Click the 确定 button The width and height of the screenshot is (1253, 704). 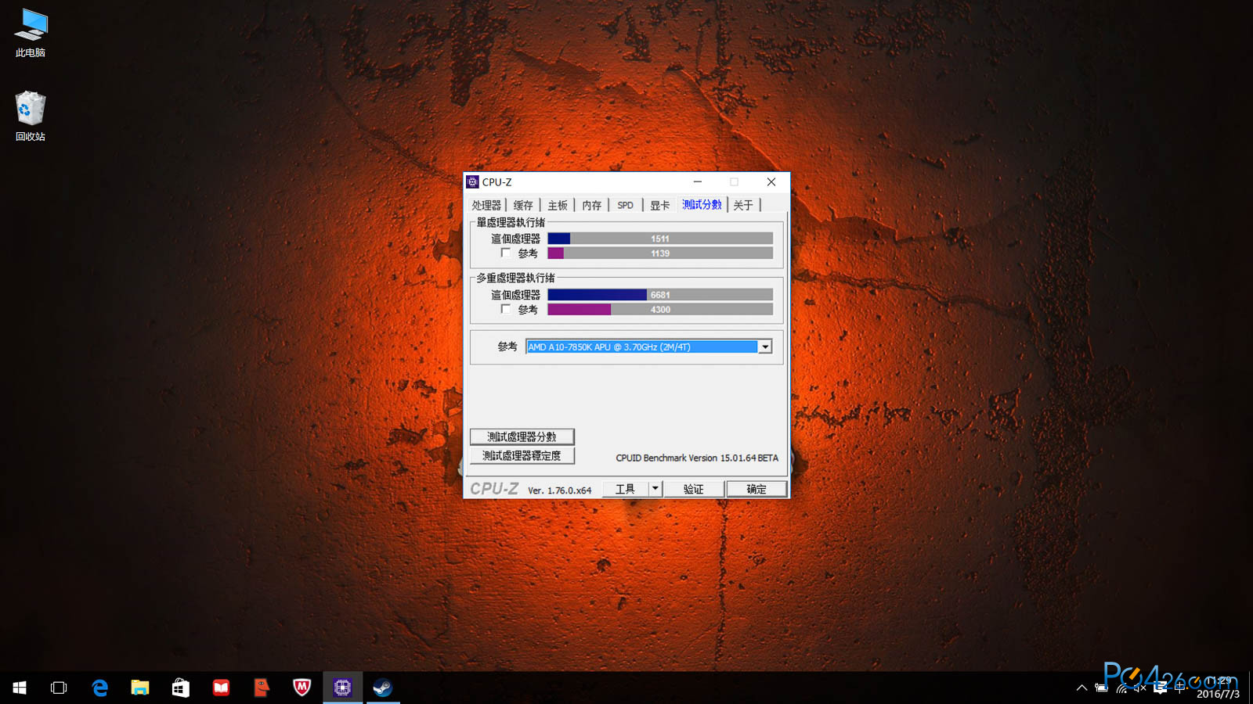[756, 489]
